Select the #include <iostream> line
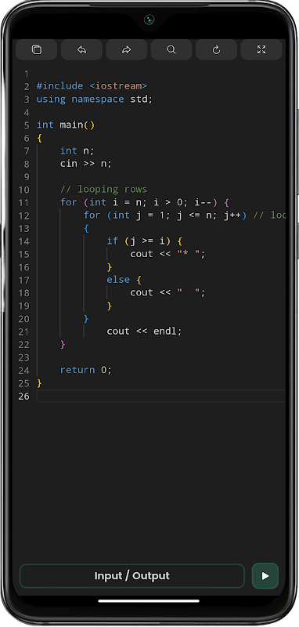Image resolution: width=299 pixels, height=627 pixels. point(92,86)
